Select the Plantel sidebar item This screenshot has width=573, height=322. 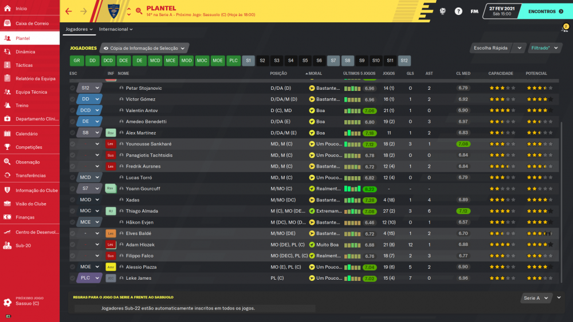(30, 38)
